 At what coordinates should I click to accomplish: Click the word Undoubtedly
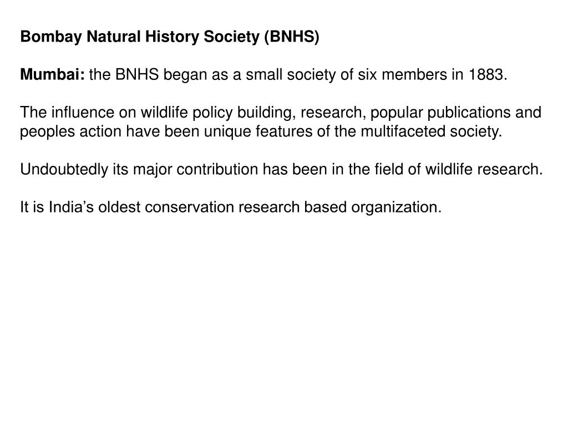point(64,169)
